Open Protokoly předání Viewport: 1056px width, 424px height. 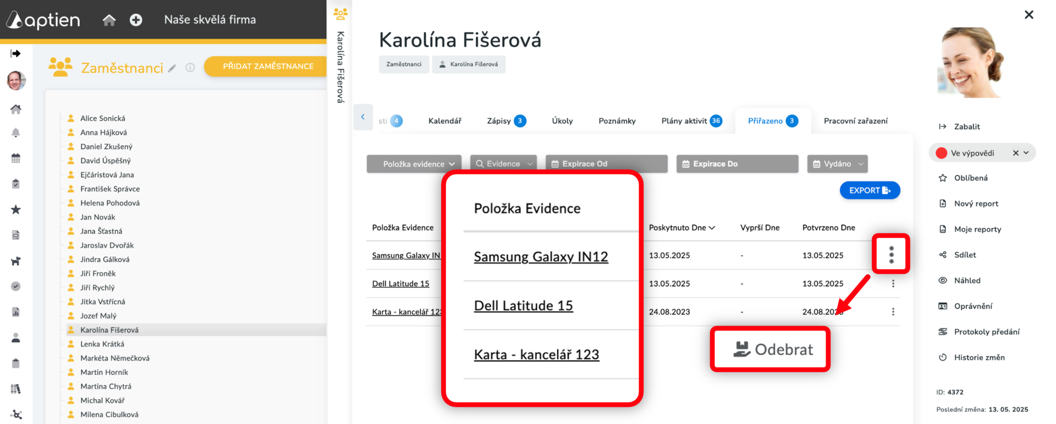click(x=979, y=332)
